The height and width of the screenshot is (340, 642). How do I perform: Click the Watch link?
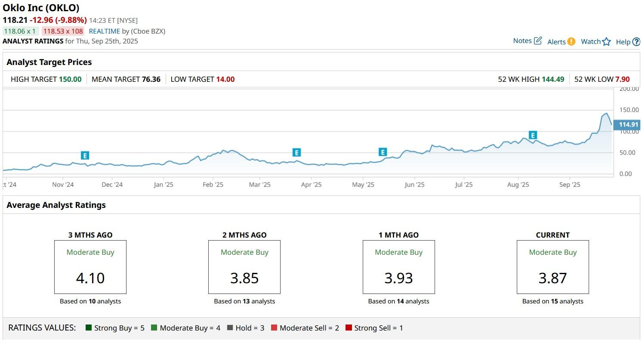pyautogui.click(x=591, y=42)
